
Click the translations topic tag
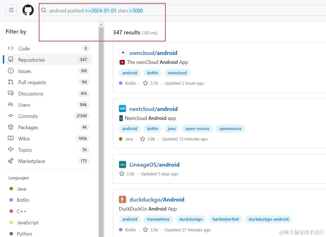(x=158, y=219)
